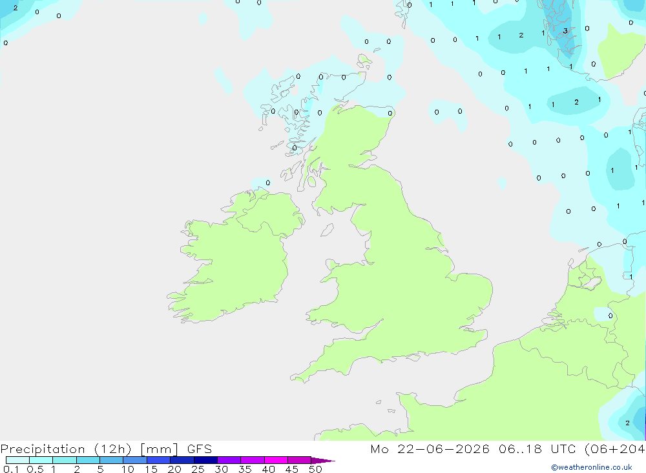Pick the 45–50 mm legend swatch
The image size is (646, 473).
point(300,460)
